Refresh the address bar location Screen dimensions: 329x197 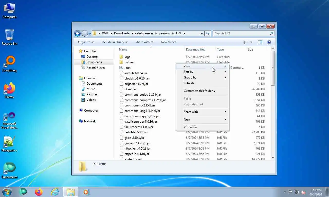208,33
